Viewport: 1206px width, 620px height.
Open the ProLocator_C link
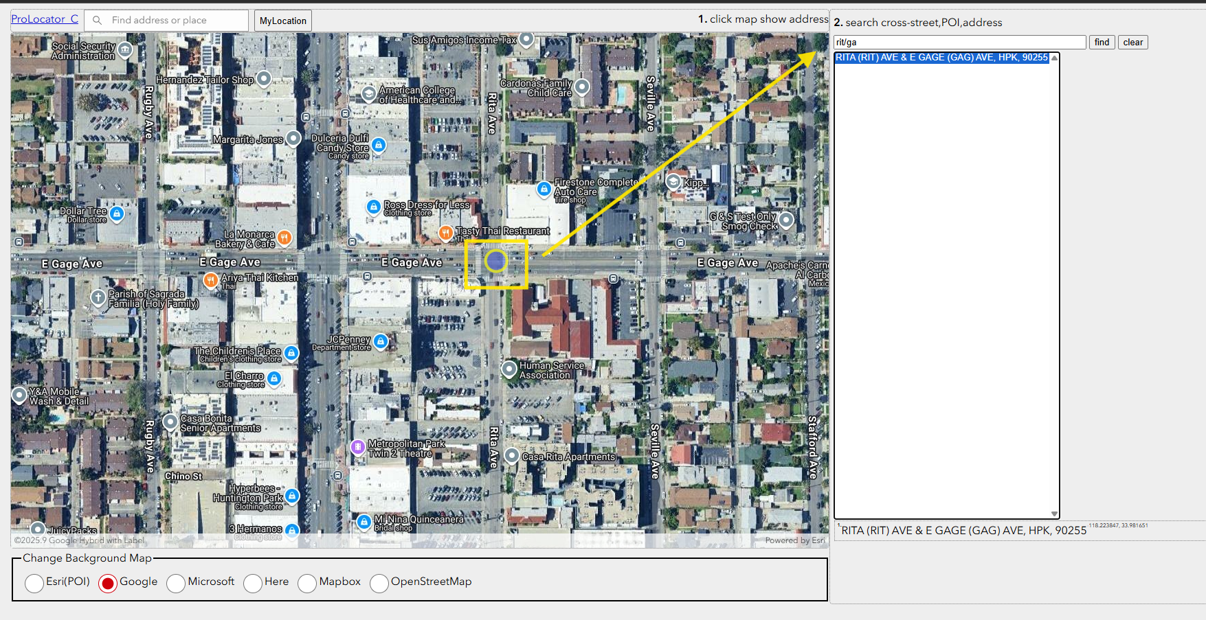pos(45,19)
